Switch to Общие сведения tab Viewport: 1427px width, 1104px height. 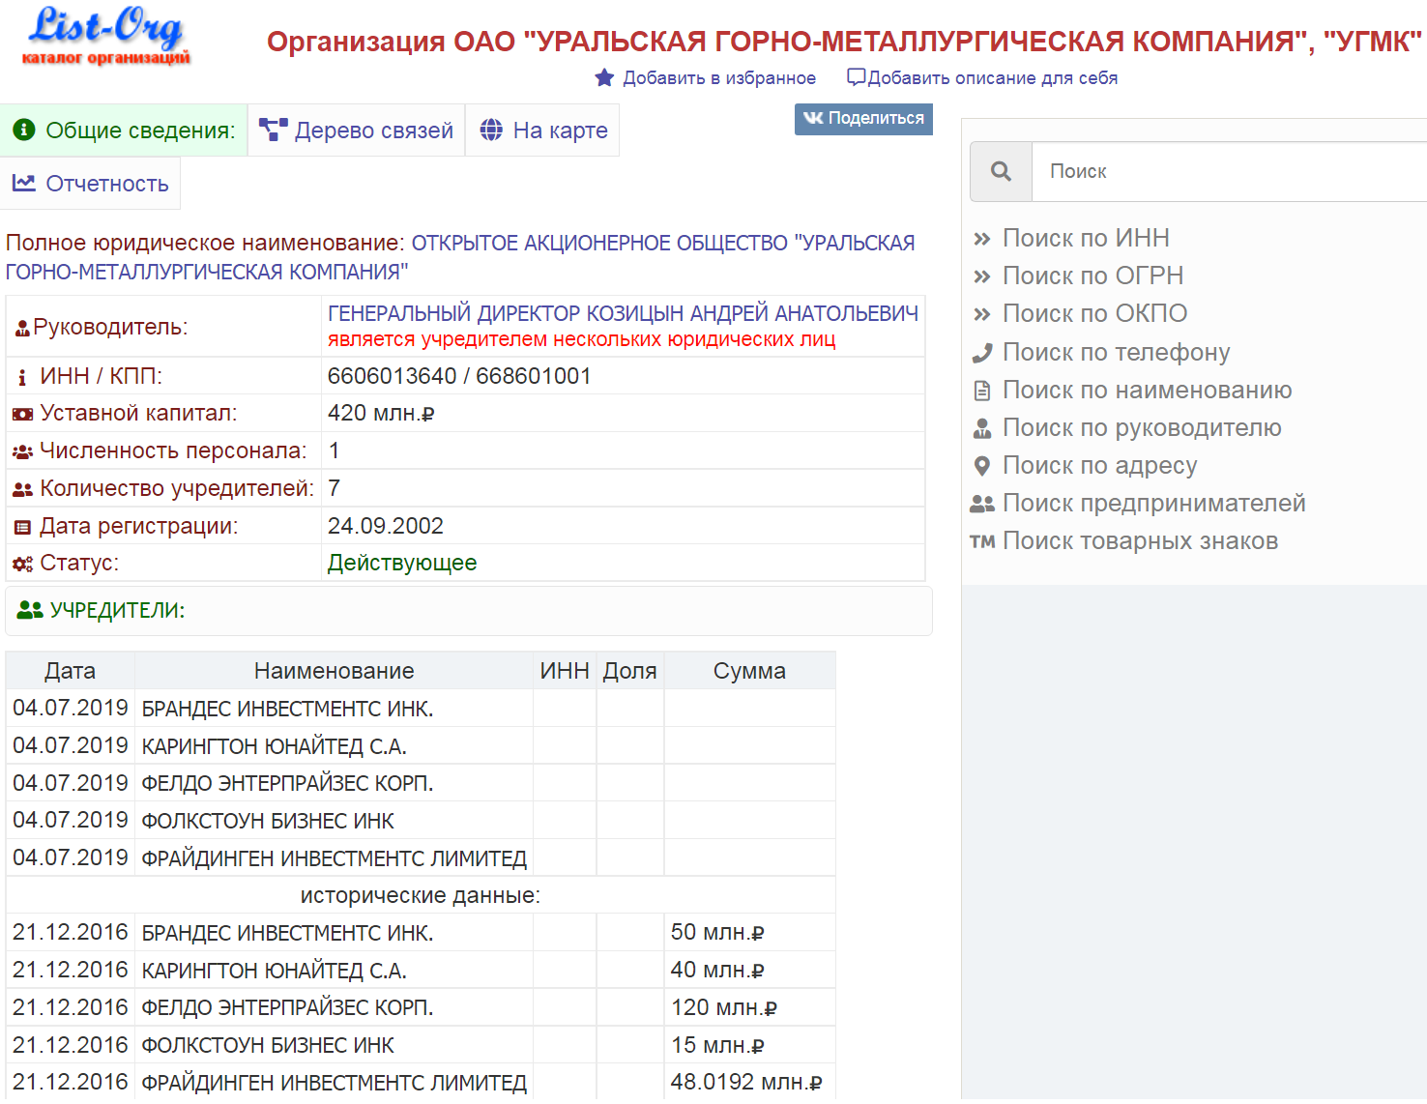[124, 130]
